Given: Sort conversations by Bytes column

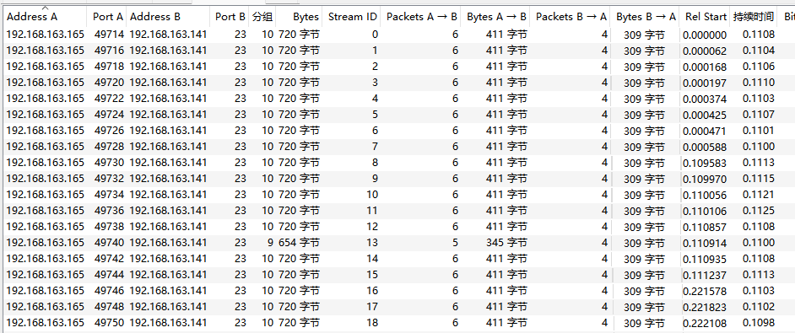Looking at the screenshot, I should [x=299, y=16].
